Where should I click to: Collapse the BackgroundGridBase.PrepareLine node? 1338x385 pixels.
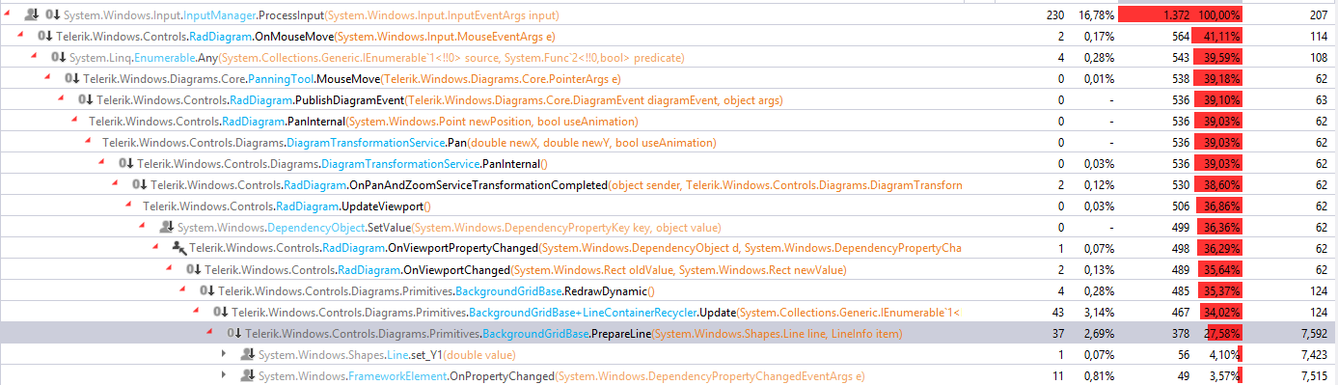point(210,332)
